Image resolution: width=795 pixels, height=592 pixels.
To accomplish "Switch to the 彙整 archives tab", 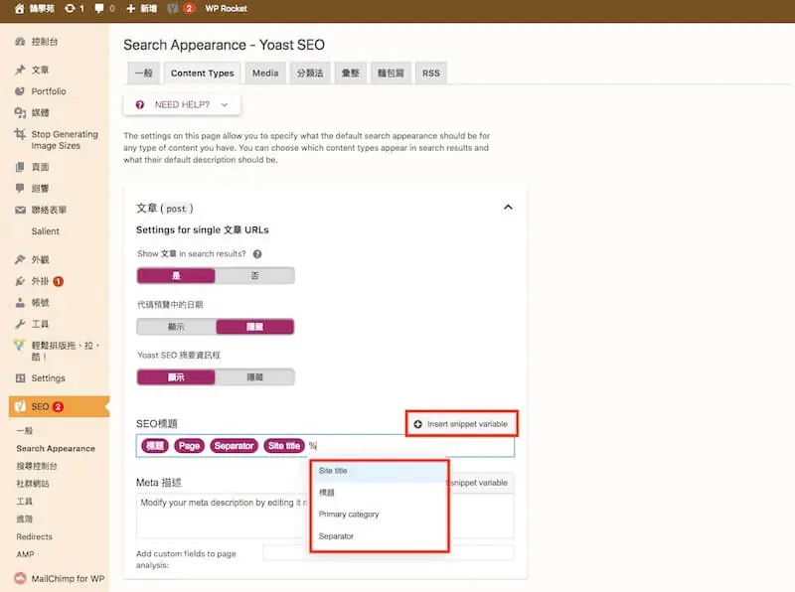I will 351,73.
